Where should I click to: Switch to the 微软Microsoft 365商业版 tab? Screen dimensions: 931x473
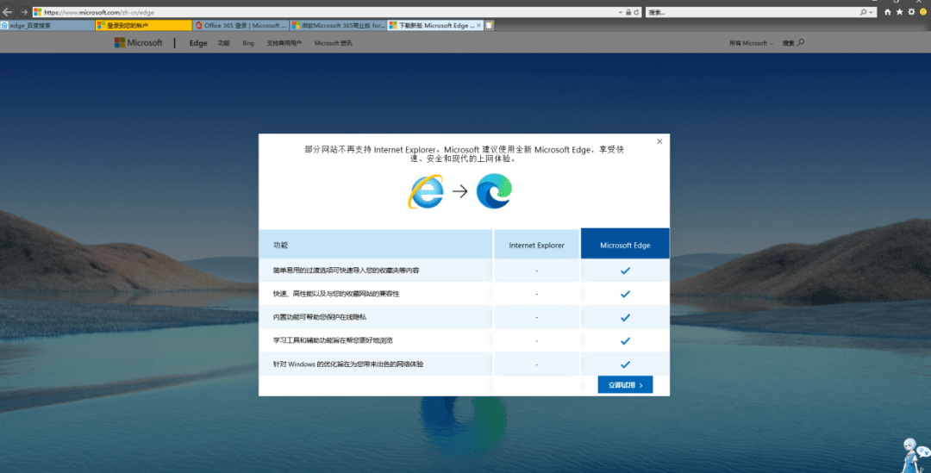[338, 26]
